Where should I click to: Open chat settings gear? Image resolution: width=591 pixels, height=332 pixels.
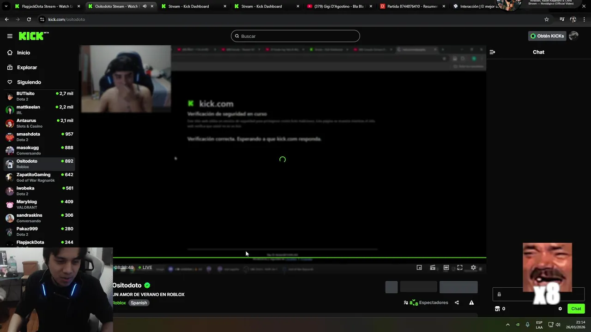pyautogui.click(x=560, y=309)
